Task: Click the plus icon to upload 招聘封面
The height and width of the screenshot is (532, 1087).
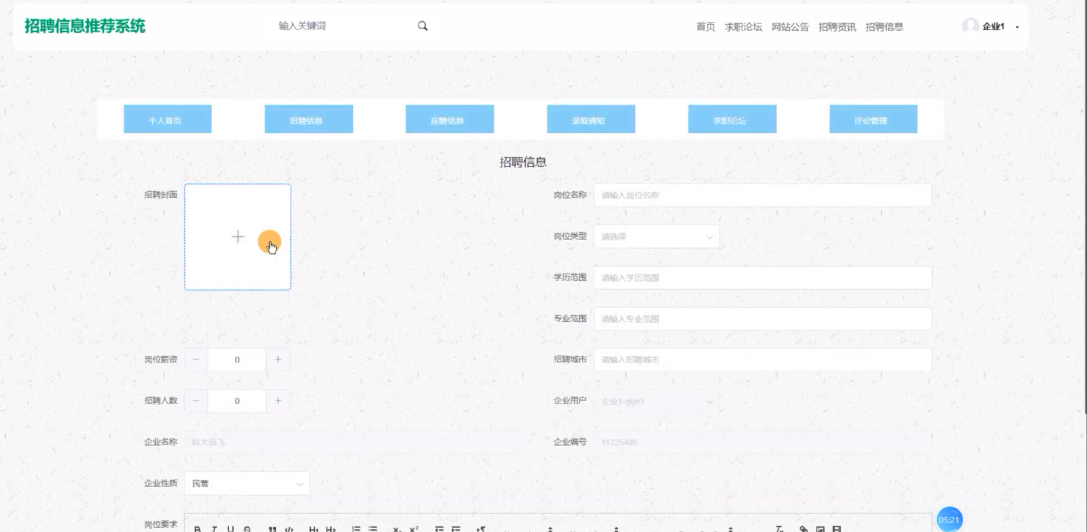Action: (x=238, y=237)
